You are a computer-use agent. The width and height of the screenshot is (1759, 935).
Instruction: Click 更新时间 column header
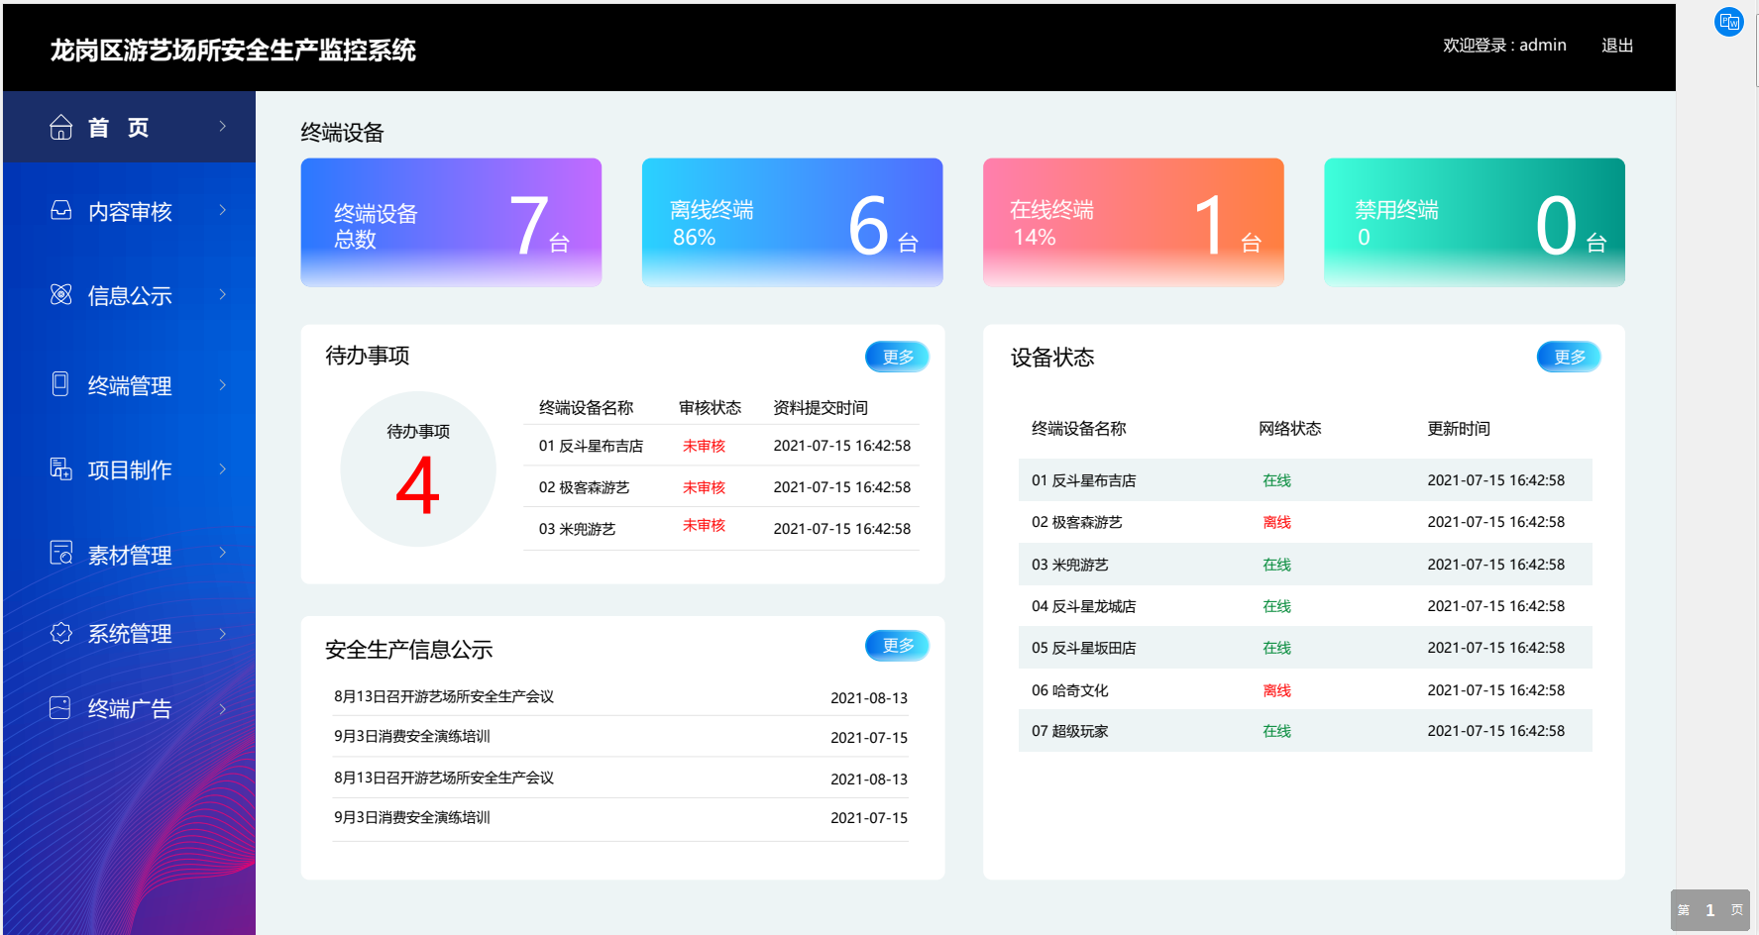pyautogui.click(x=1458, y=429)
